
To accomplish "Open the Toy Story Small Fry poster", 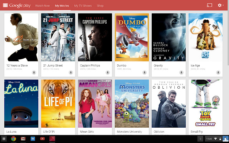I will pyautogui.click(x=206, y=103).
